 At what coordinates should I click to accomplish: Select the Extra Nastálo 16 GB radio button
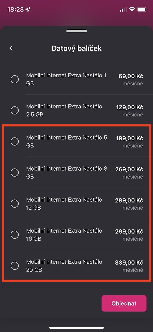(15, 235)
